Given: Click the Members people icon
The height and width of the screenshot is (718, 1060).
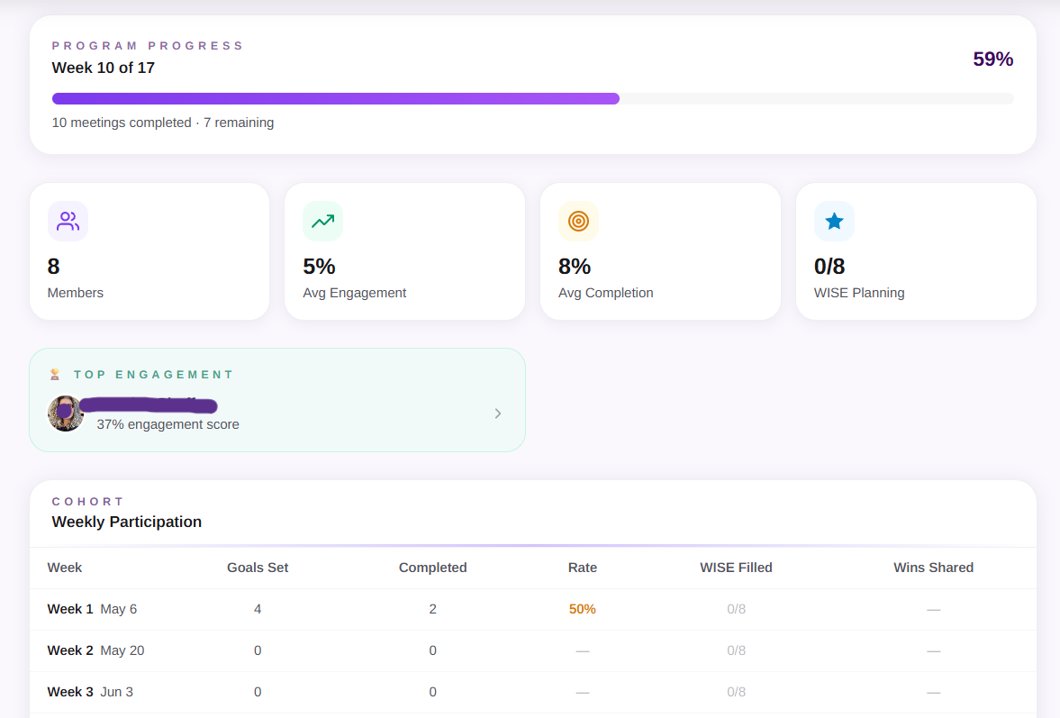Looking at the screenshot, I should (x=68, y=221).
